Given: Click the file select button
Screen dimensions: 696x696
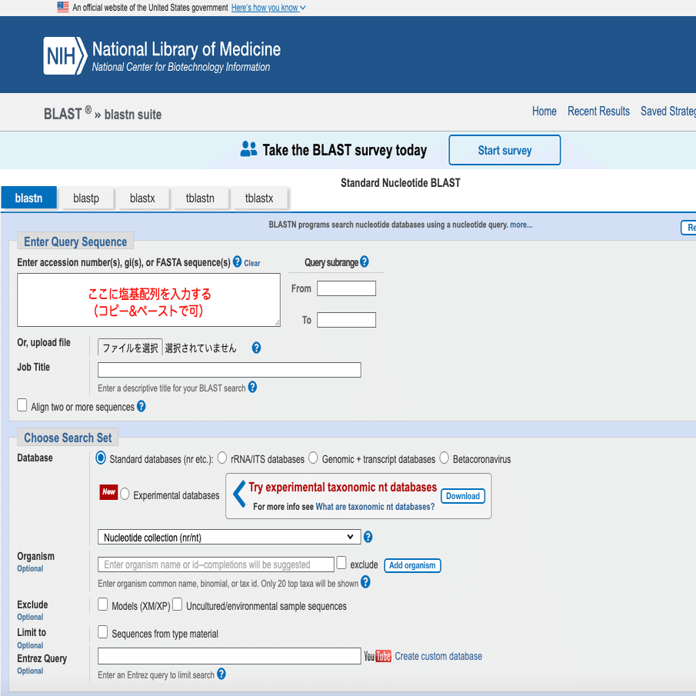Looking at the screenshot, I should click(130, 348).
